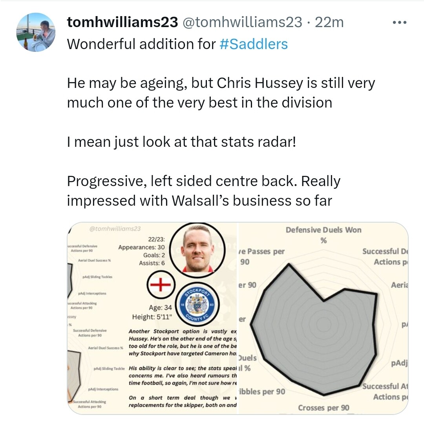The image size is (424, 422).
Task: Follow the #Saddlers hashtag link
Action: 254,44
